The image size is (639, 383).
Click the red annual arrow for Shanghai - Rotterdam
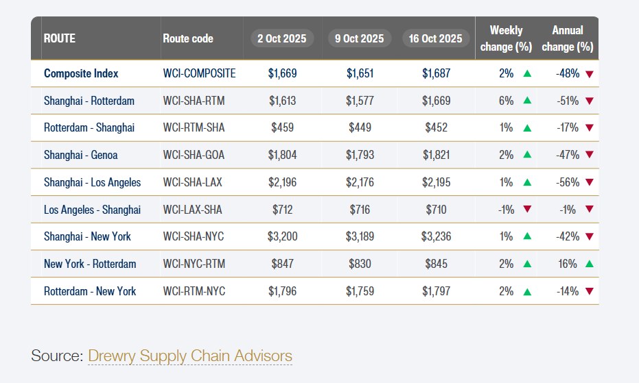click(590, 101)
